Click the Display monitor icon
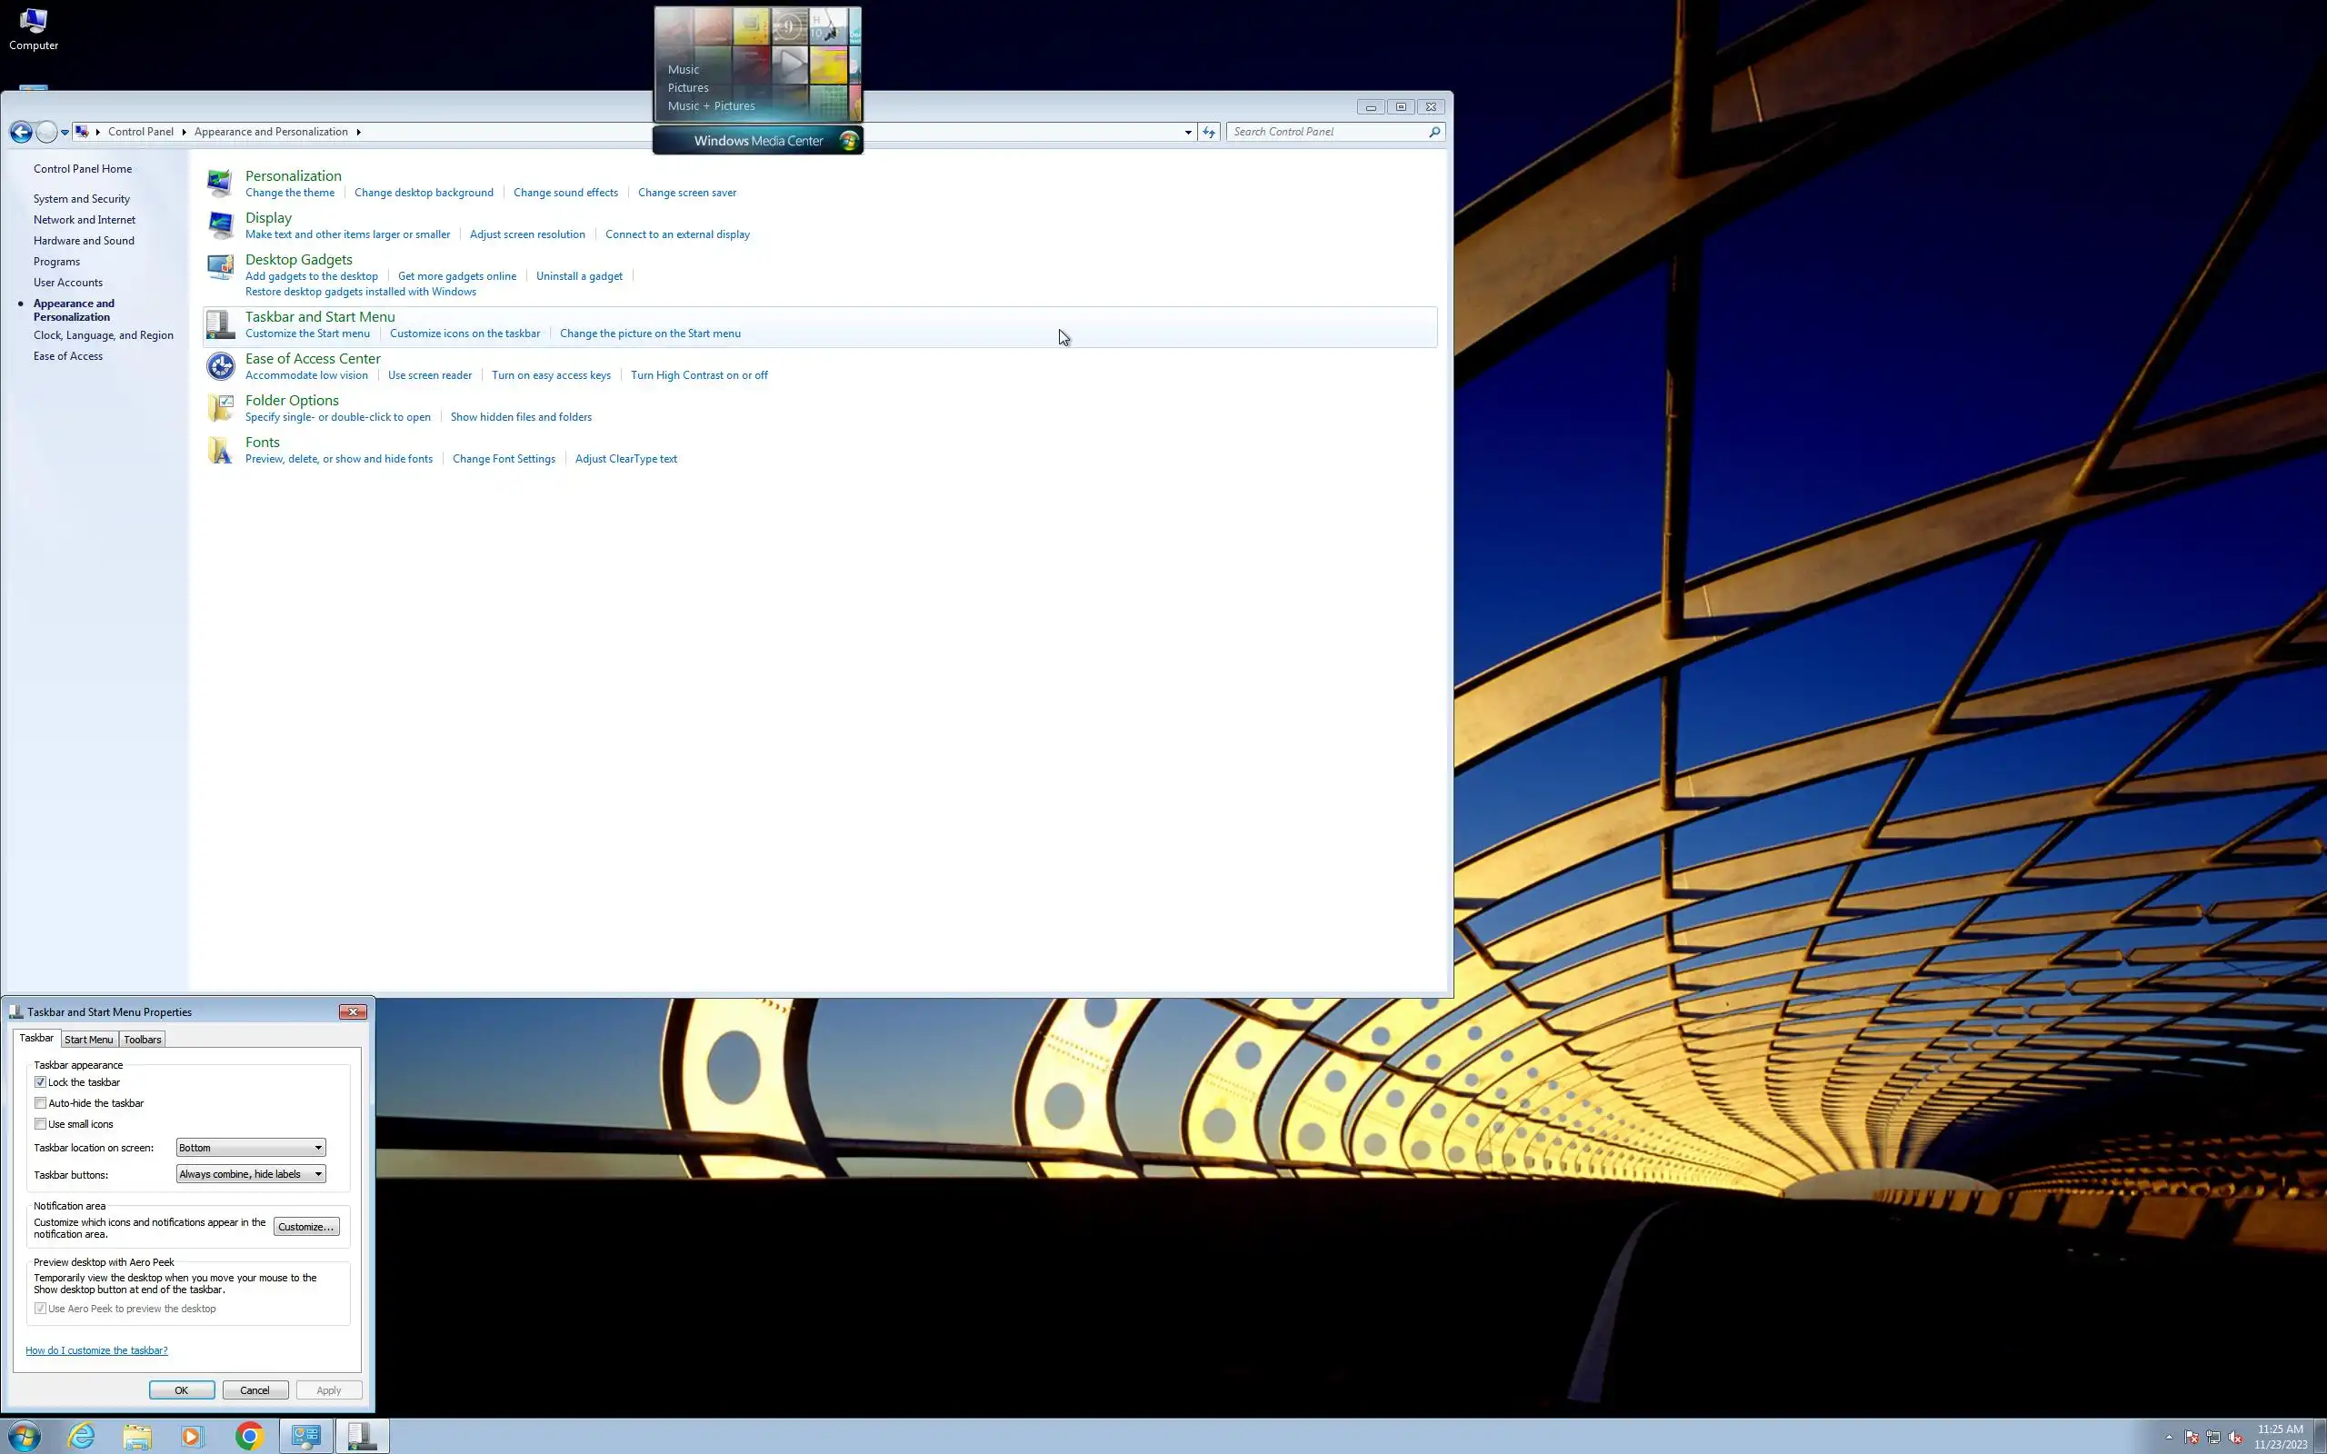 [x=220, y=225]
